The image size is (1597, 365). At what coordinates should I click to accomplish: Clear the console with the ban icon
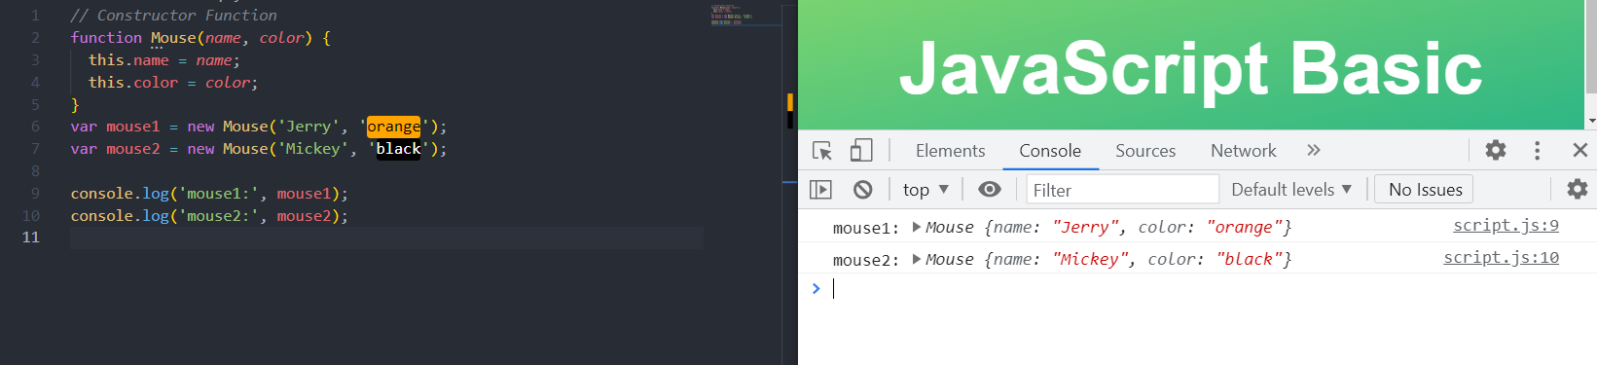(x=862, y=190)
